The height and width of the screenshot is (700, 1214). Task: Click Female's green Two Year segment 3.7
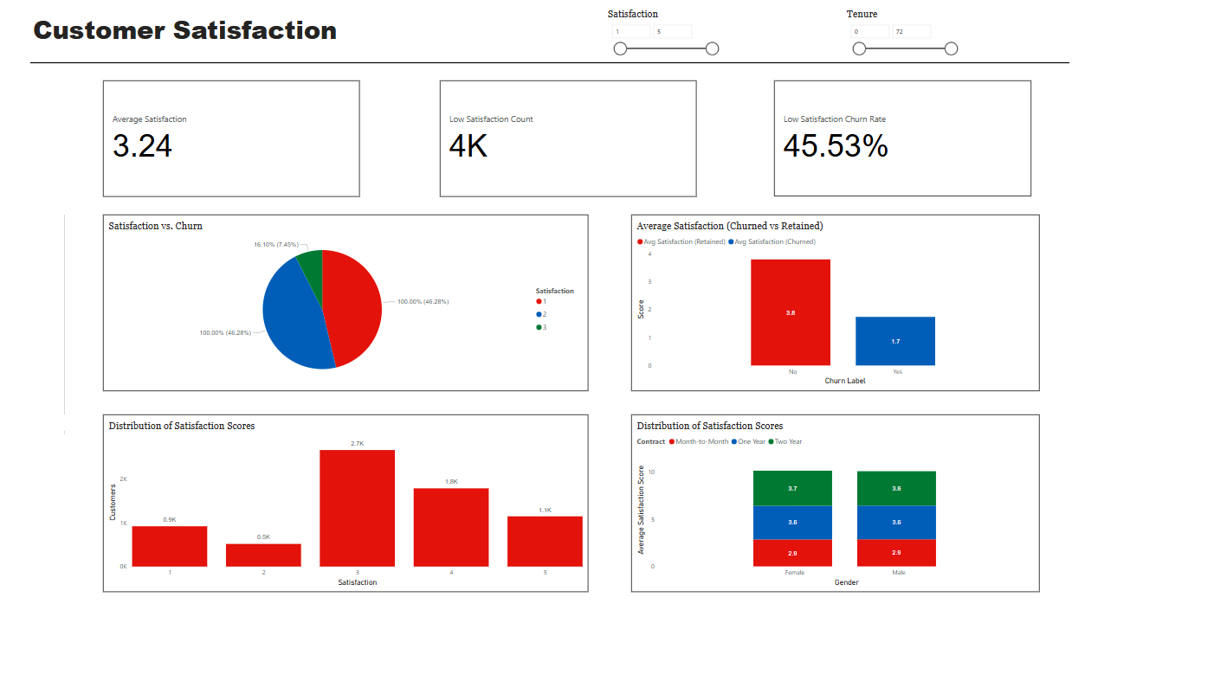coord(792,488)
